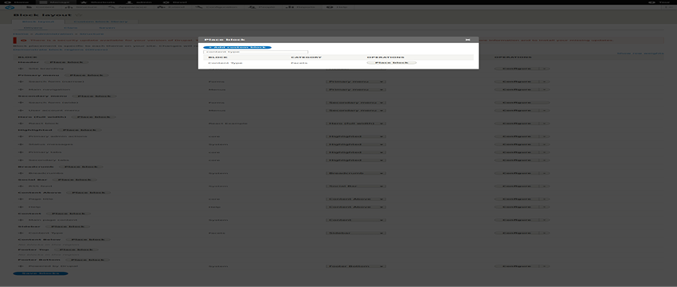The width and height of the screenshot is (677, 287).
Task: Click the Save blocks button
Action: point(40,273)
